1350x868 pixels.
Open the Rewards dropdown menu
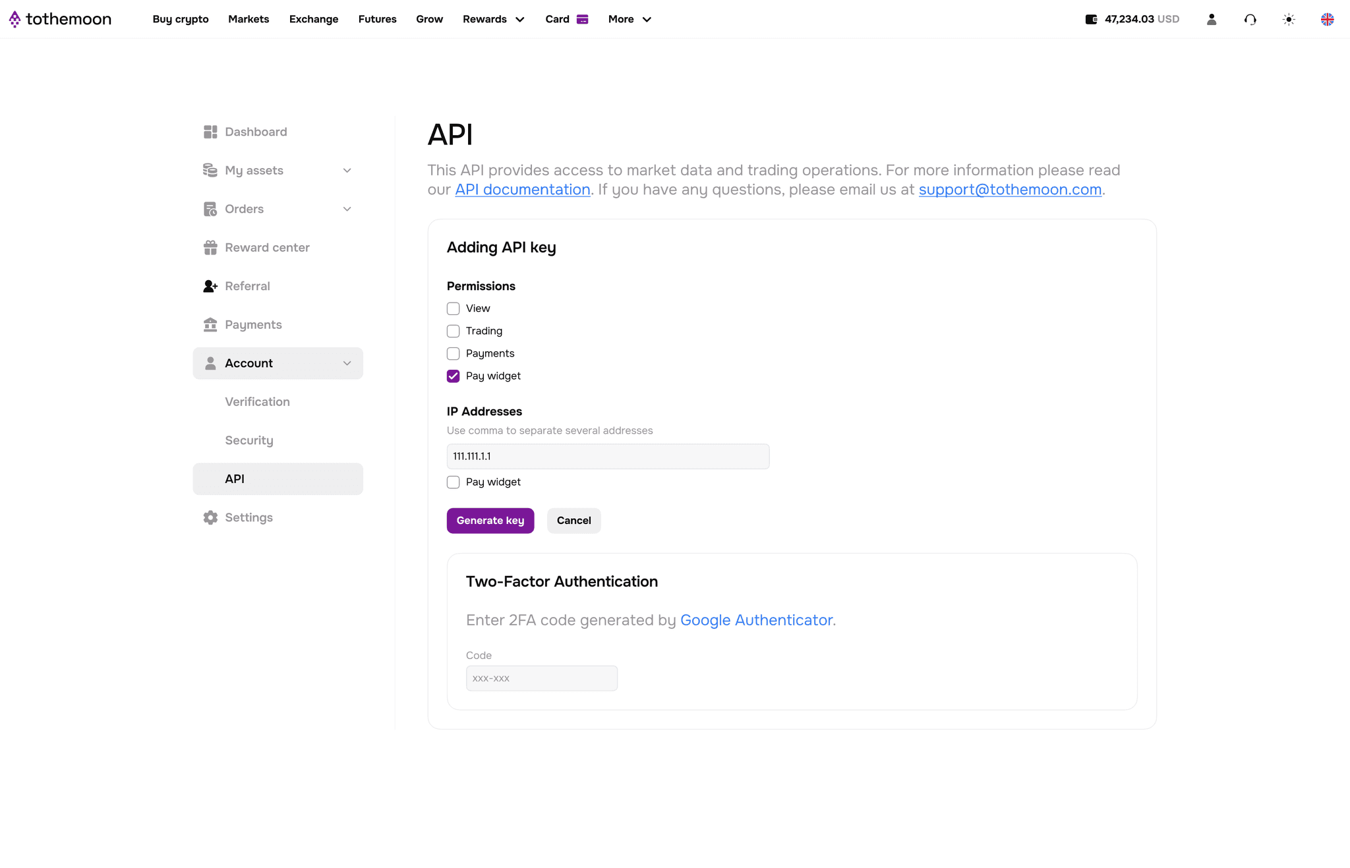point(494,19)
